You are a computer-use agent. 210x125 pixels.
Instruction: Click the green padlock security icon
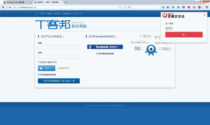[x=10, y=7]
